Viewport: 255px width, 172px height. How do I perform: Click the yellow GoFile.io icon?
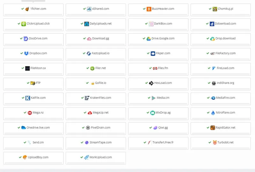pos(92,83)
